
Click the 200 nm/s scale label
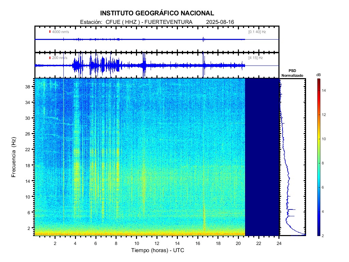tap(60, 58)
